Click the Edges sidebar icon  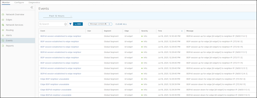point(3,20)
